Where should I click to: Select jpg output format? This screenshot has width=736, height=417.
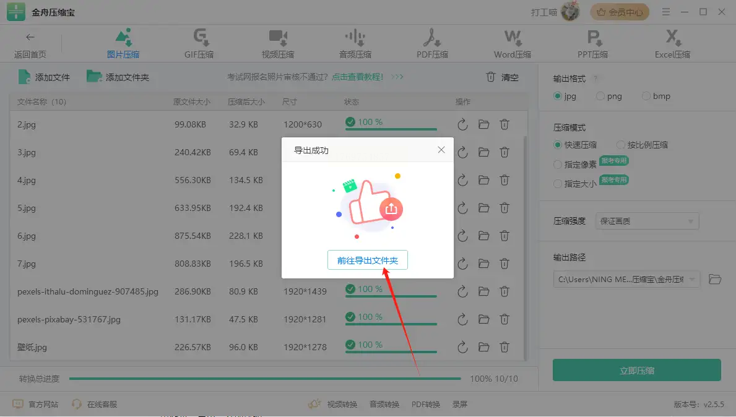[x=565, y=96]
